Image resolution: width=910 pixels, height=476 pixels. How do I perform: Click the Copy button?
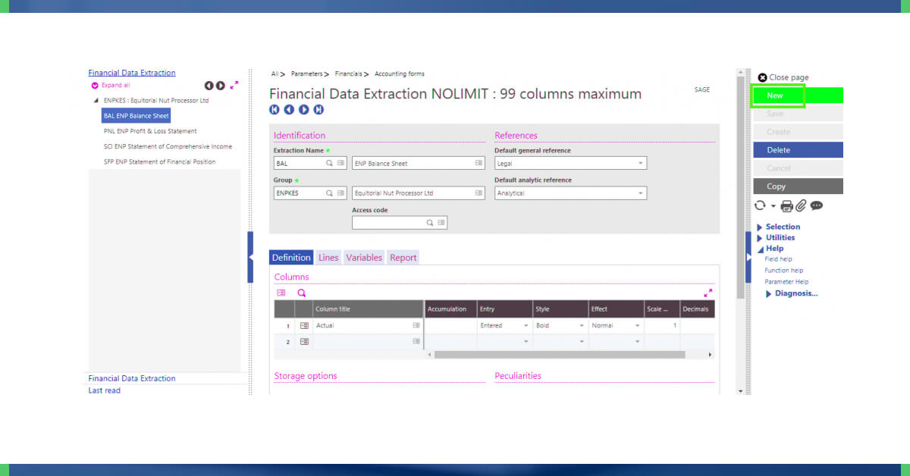798,186
